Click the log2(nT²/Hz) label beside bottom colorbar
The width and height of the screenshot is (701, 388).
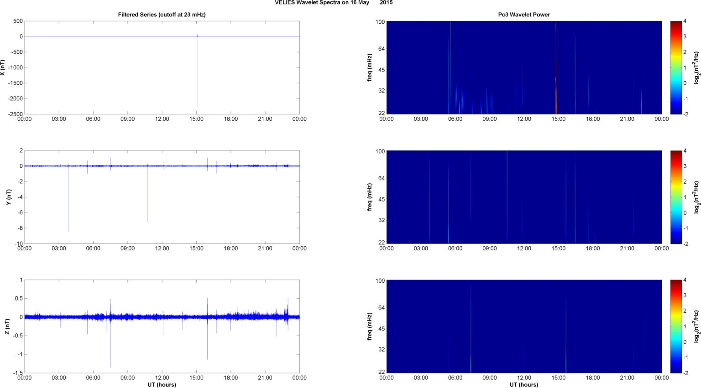tap(696, 326)
